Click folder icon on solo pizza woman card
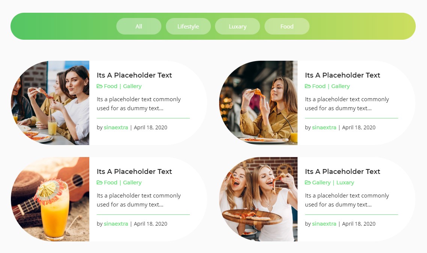Viewport: 427px width, 253px height. 308,86
